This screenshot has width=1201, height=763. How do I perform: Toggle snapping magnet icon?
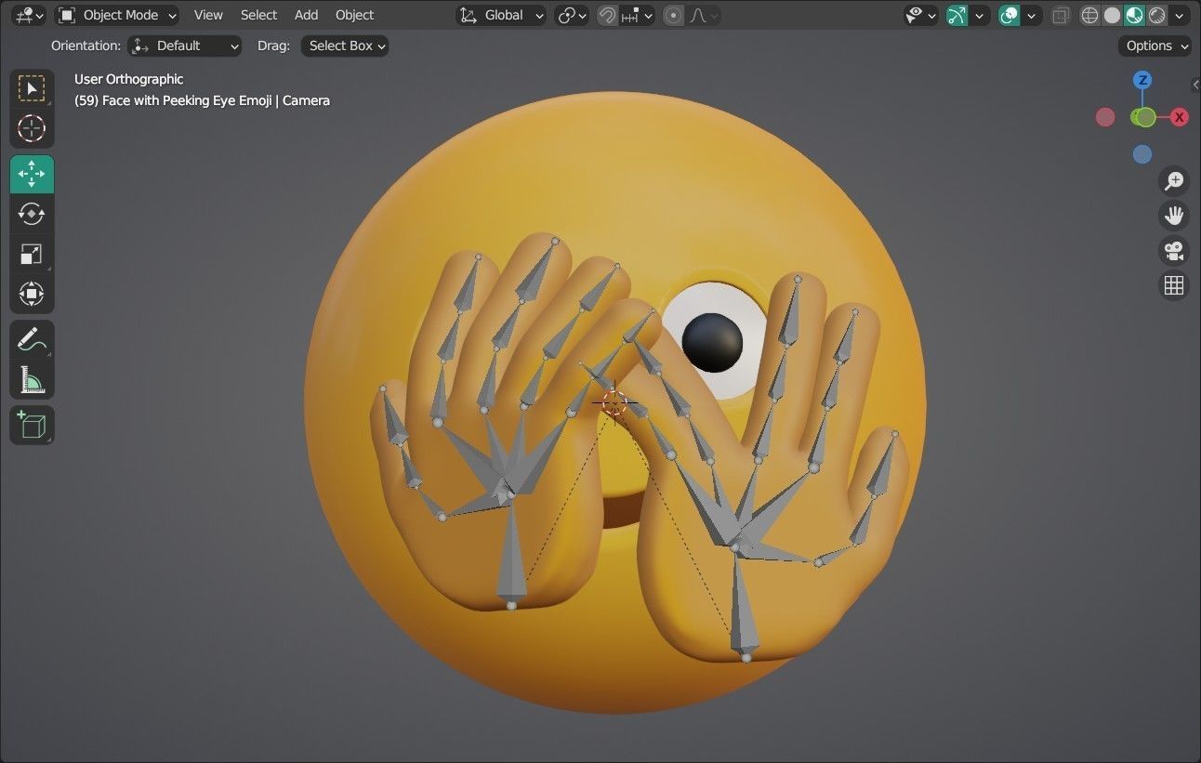pyautogui.click(x=607, y=15)
